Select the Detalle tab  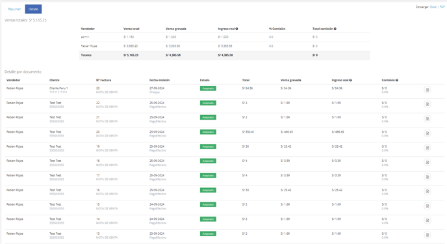33,9
